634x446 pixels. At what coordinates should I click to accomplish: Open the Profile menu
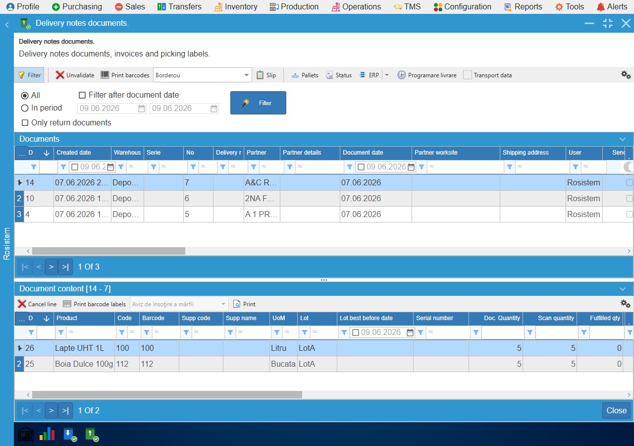point(23,7)
